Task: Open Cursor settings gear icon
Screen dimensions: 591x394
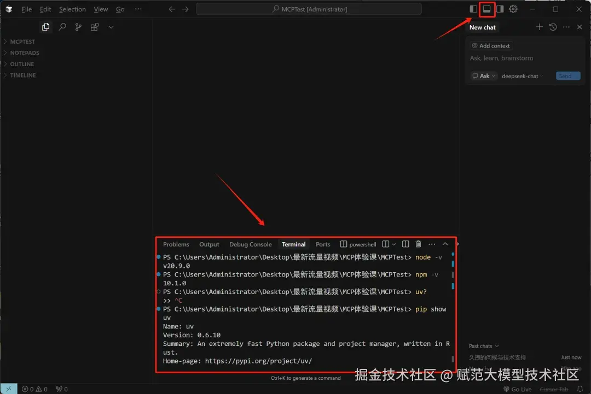Action: tap(513, 9)
